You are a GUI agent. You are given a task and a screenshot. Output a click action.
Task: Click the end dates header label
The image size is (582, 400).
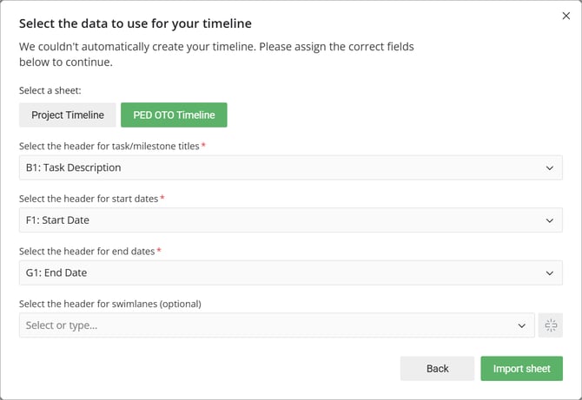coord(87,252)
